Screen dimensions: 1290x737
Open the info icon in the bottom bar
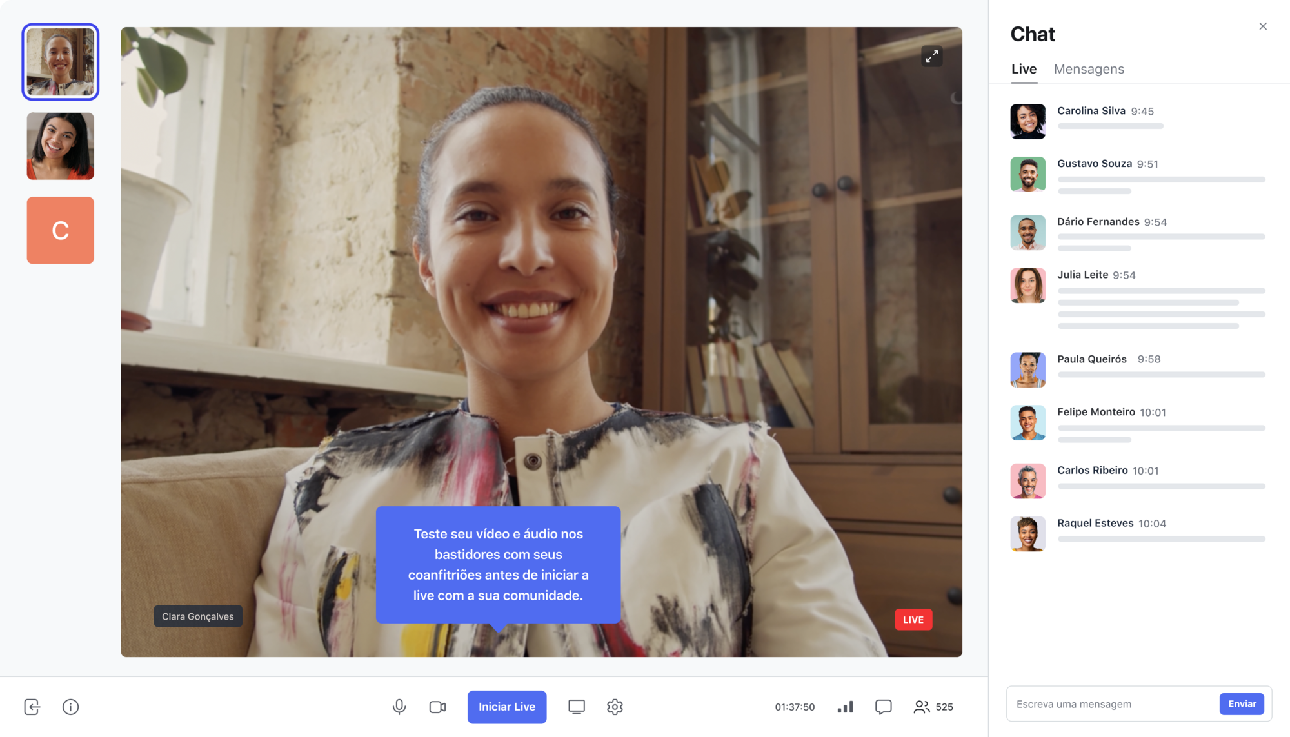[70, 707]
